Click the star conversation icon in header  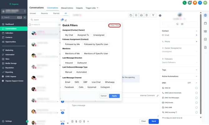136,15
